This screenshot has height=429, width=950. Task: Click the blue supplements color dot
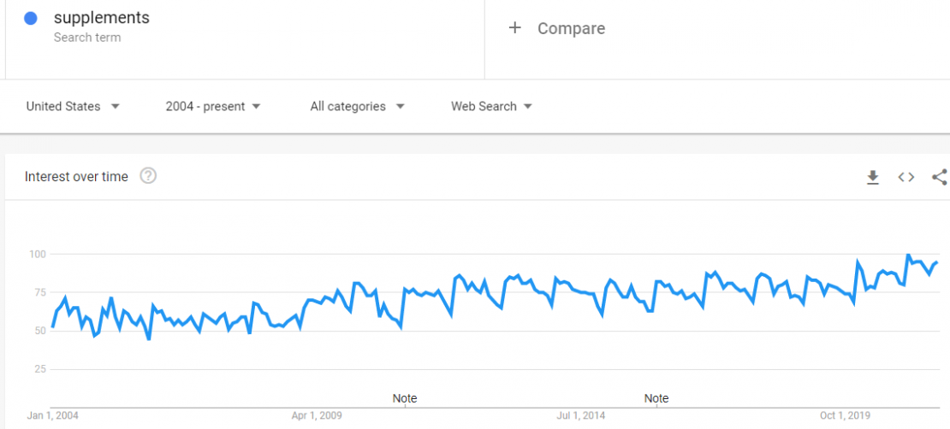click(x=30, y=19)
